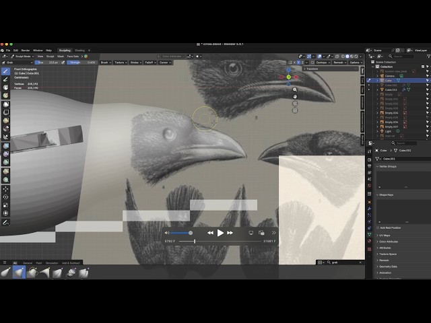Screen dimensions: 431x323
Task: Open the Edit menu
Action: (x=15, y=50)
